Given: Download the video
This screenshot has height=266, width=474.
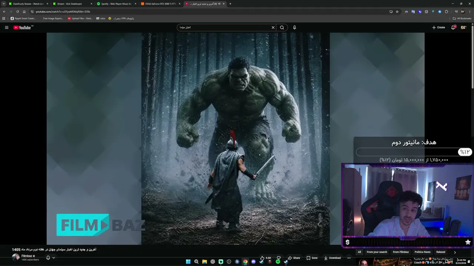Looking at the screenshot, I should tap(332, 258).
